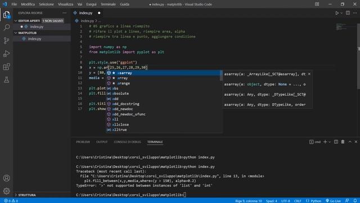Click the new terminal plus icon

325,142
